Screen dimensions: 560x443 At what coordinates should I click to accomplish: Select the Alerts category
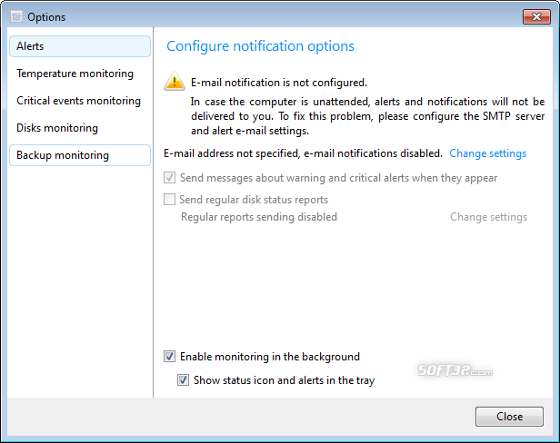(80, 46)
